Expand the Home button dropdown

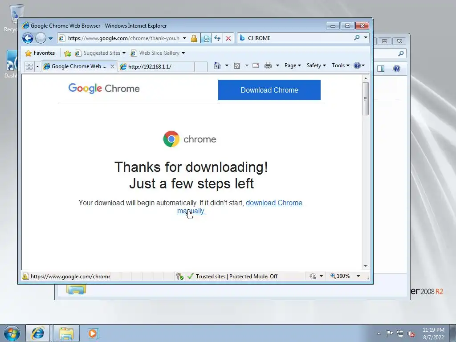click(x=227, y=65)
